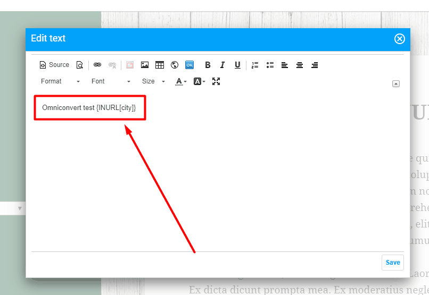Insert a numbered list

tap(255, 65)
